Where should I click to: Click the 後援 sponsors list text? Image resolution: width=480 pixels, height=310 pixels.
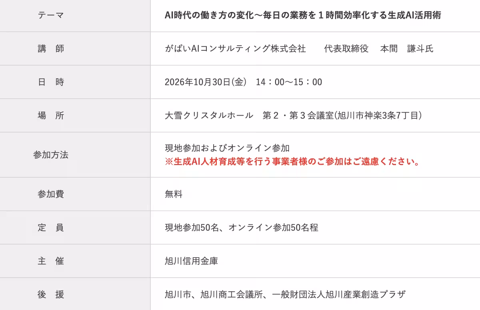click(285, 295)
